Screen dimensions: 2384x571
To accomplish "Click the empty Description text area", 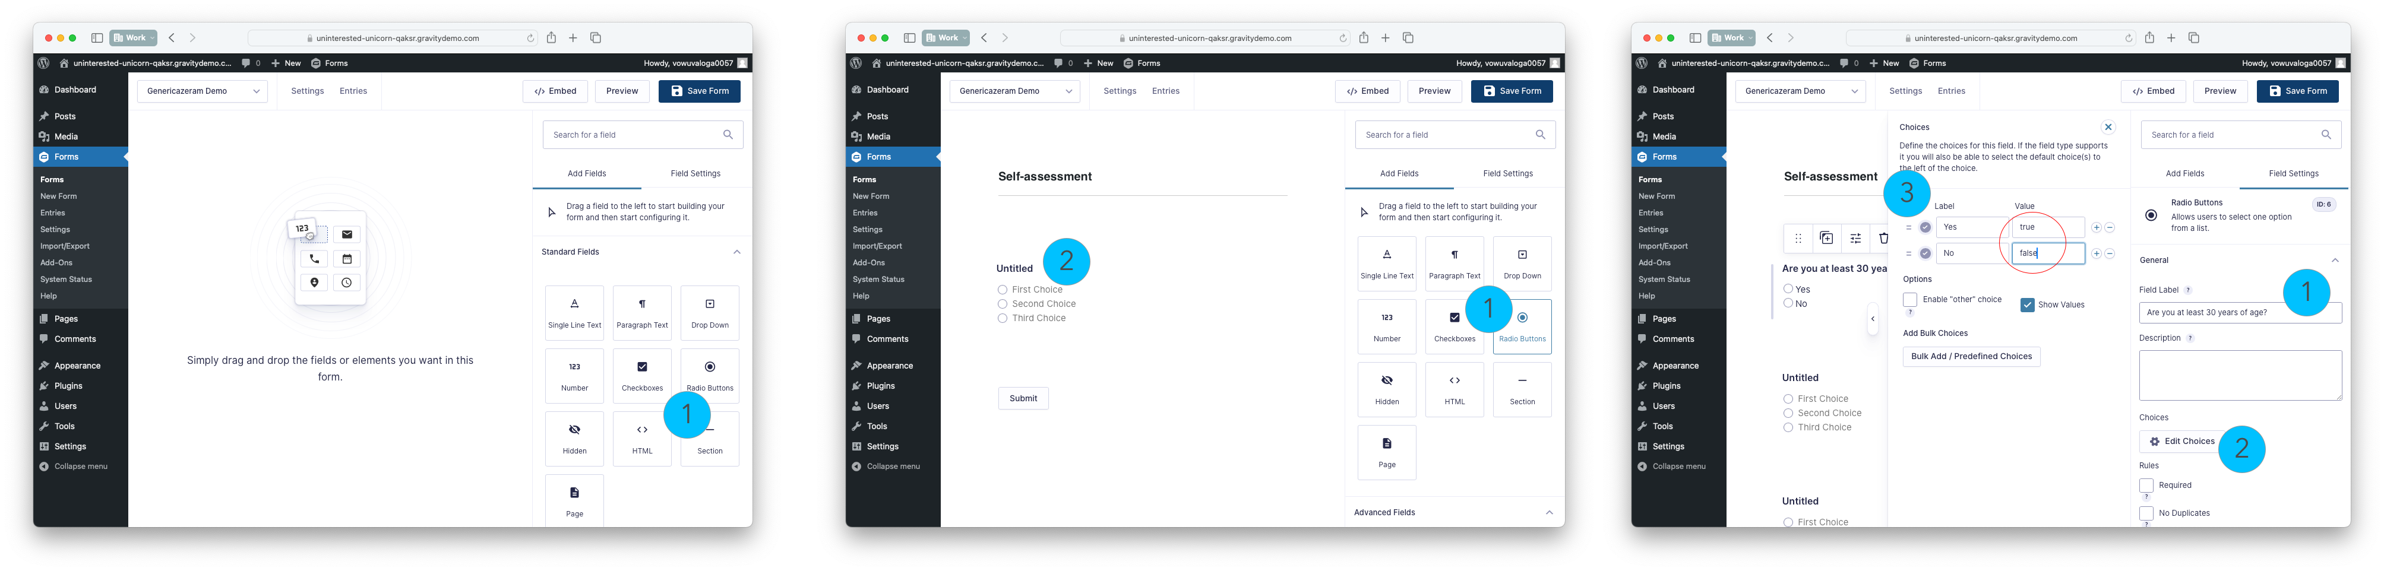I will (x=2240, y=375).
